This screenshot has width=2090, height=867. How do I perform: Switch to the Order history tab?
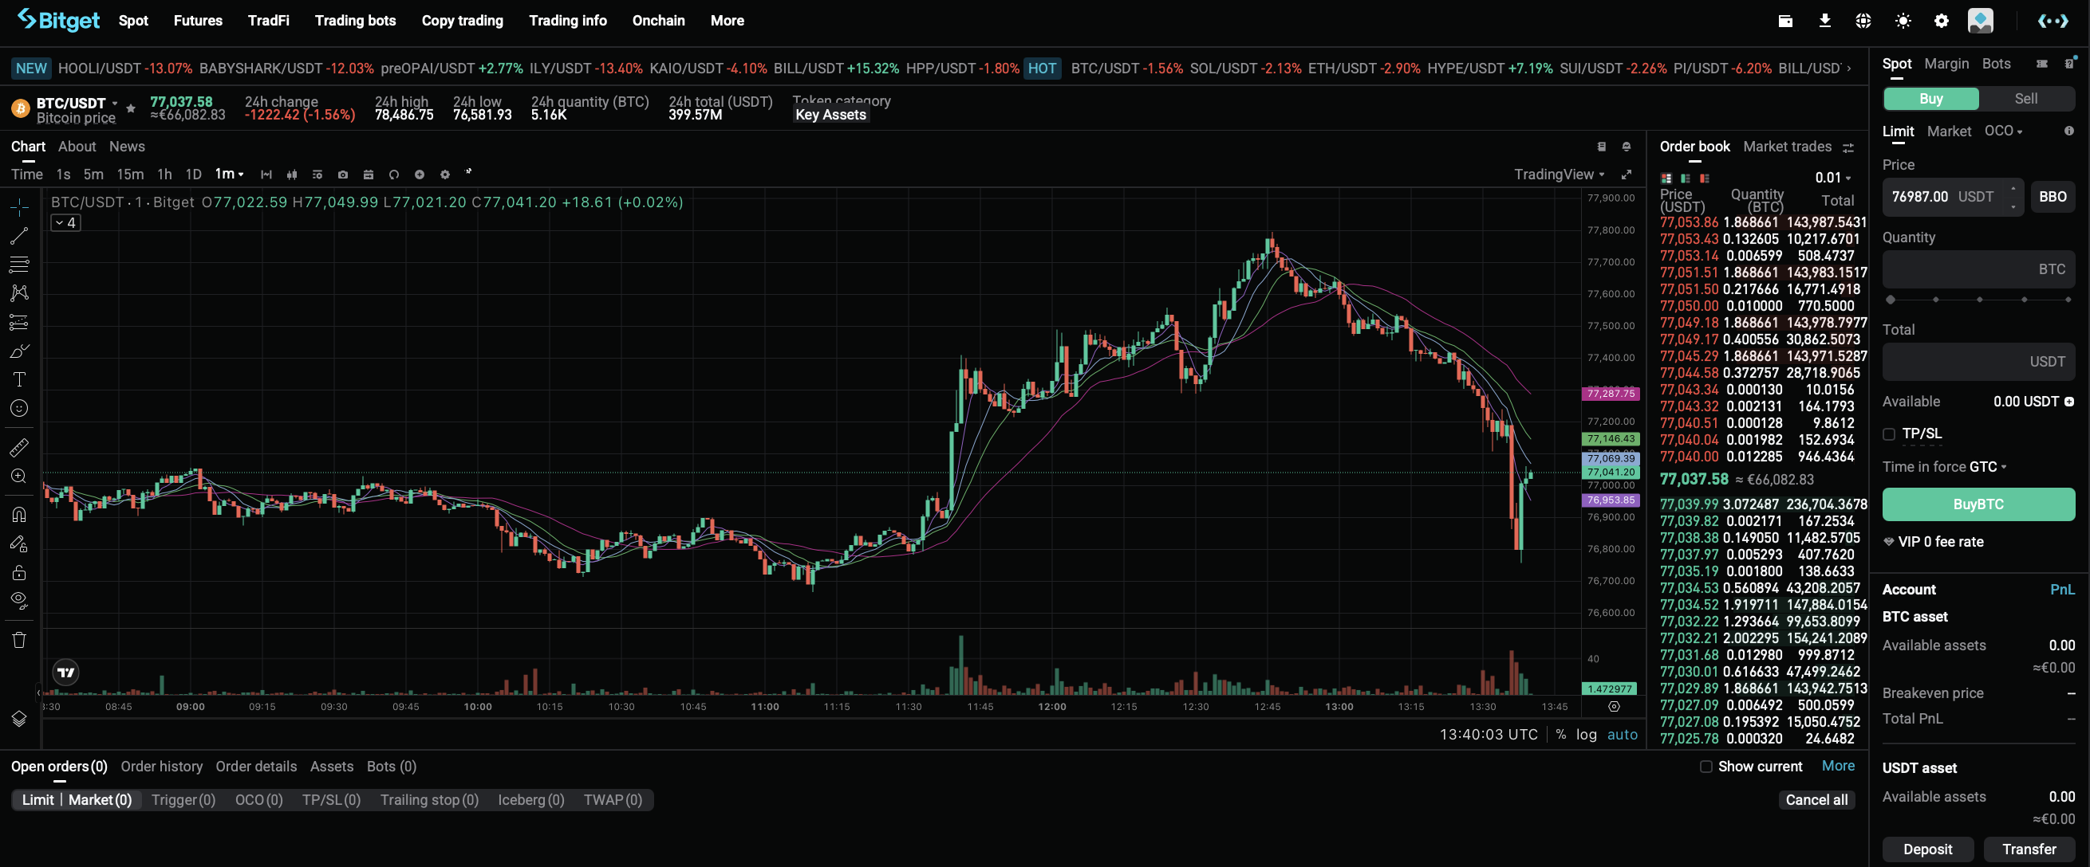(161, 767)
